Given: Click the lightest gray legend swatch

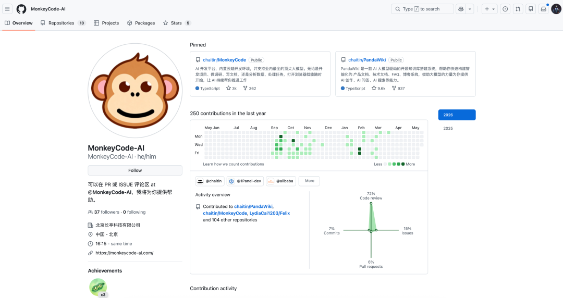Looking at the screenshot, I should (x=385, y=164).
